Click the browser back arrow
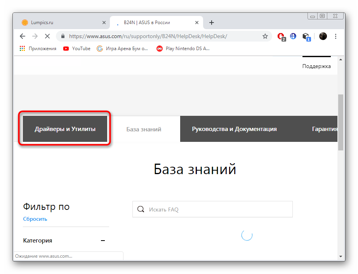The image size is (358, 274). tap(23, 36)
